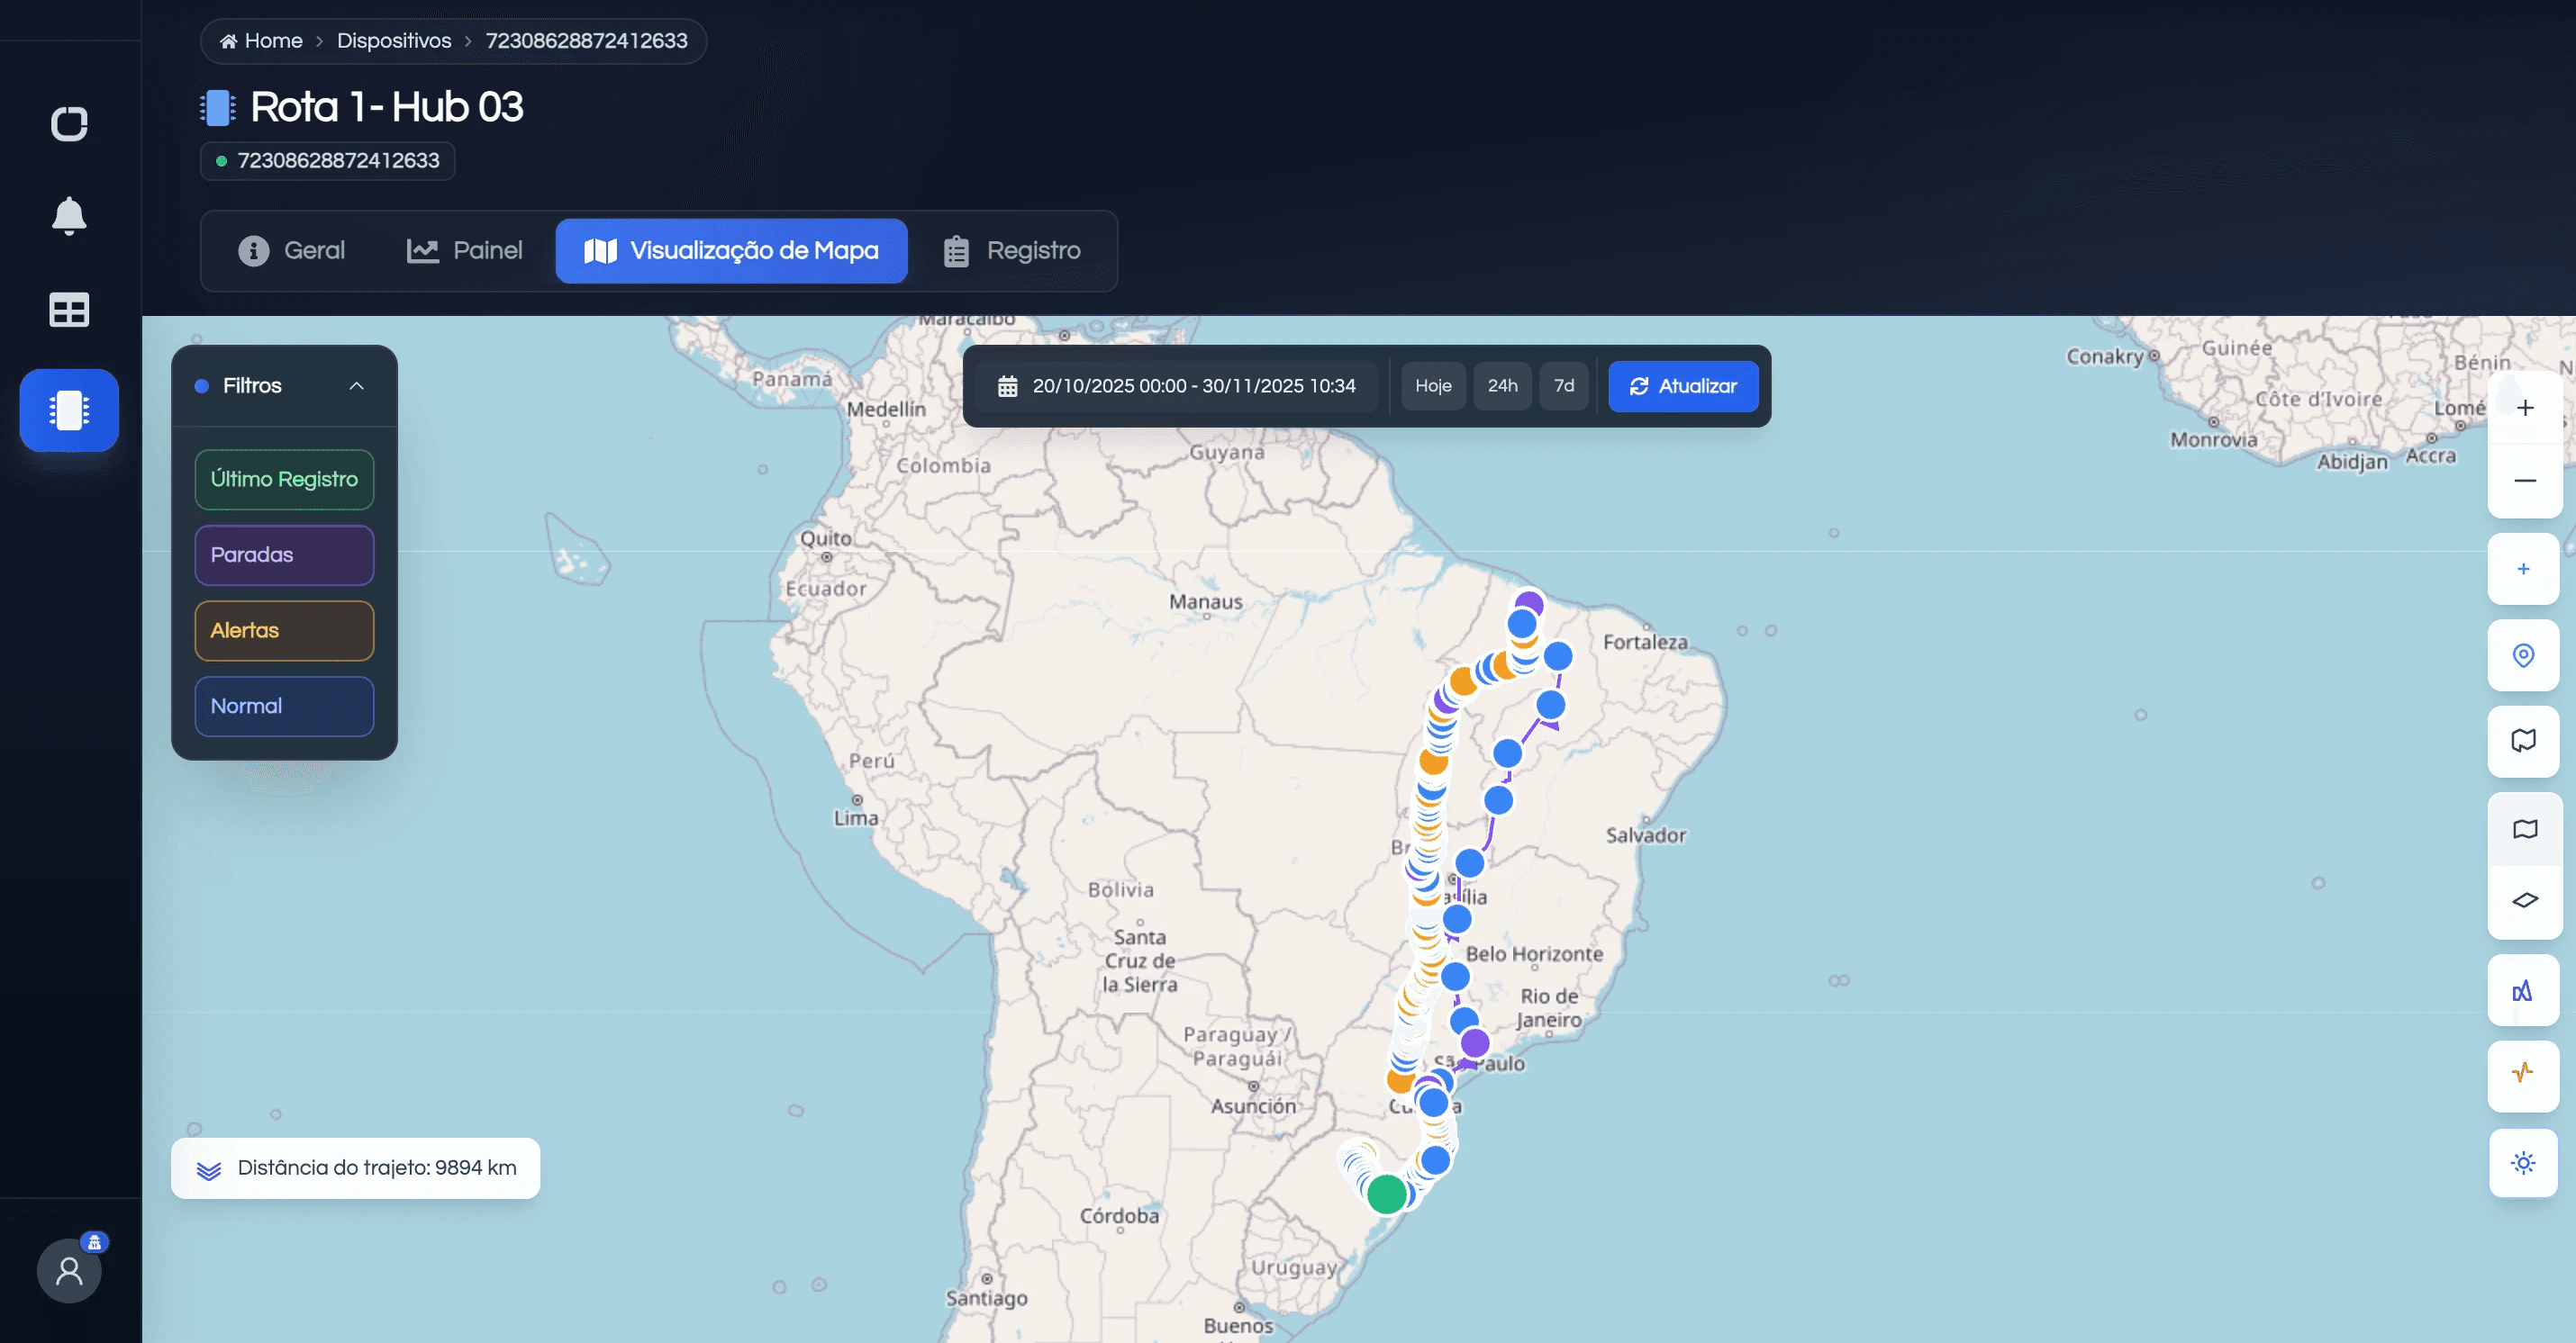Open the notifications bell in sidebar
This screenshot has height=1343, width=2576.
click(69, 216)
